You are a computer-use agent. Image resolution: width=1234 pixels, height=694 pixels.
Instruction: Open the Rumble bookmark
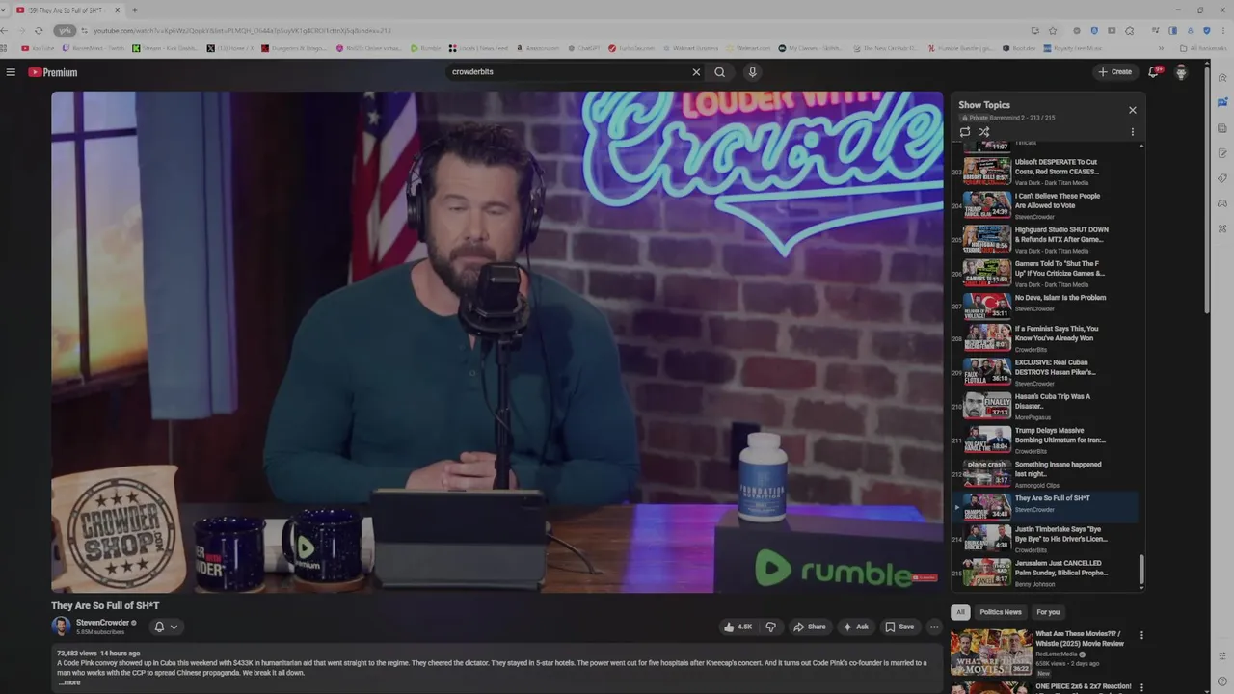click(x=425, y=48)
